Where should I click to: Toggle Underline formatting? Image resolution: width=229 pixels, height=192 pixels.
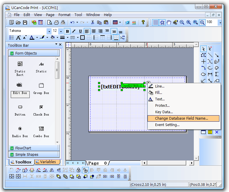click(x=80, y=31)
